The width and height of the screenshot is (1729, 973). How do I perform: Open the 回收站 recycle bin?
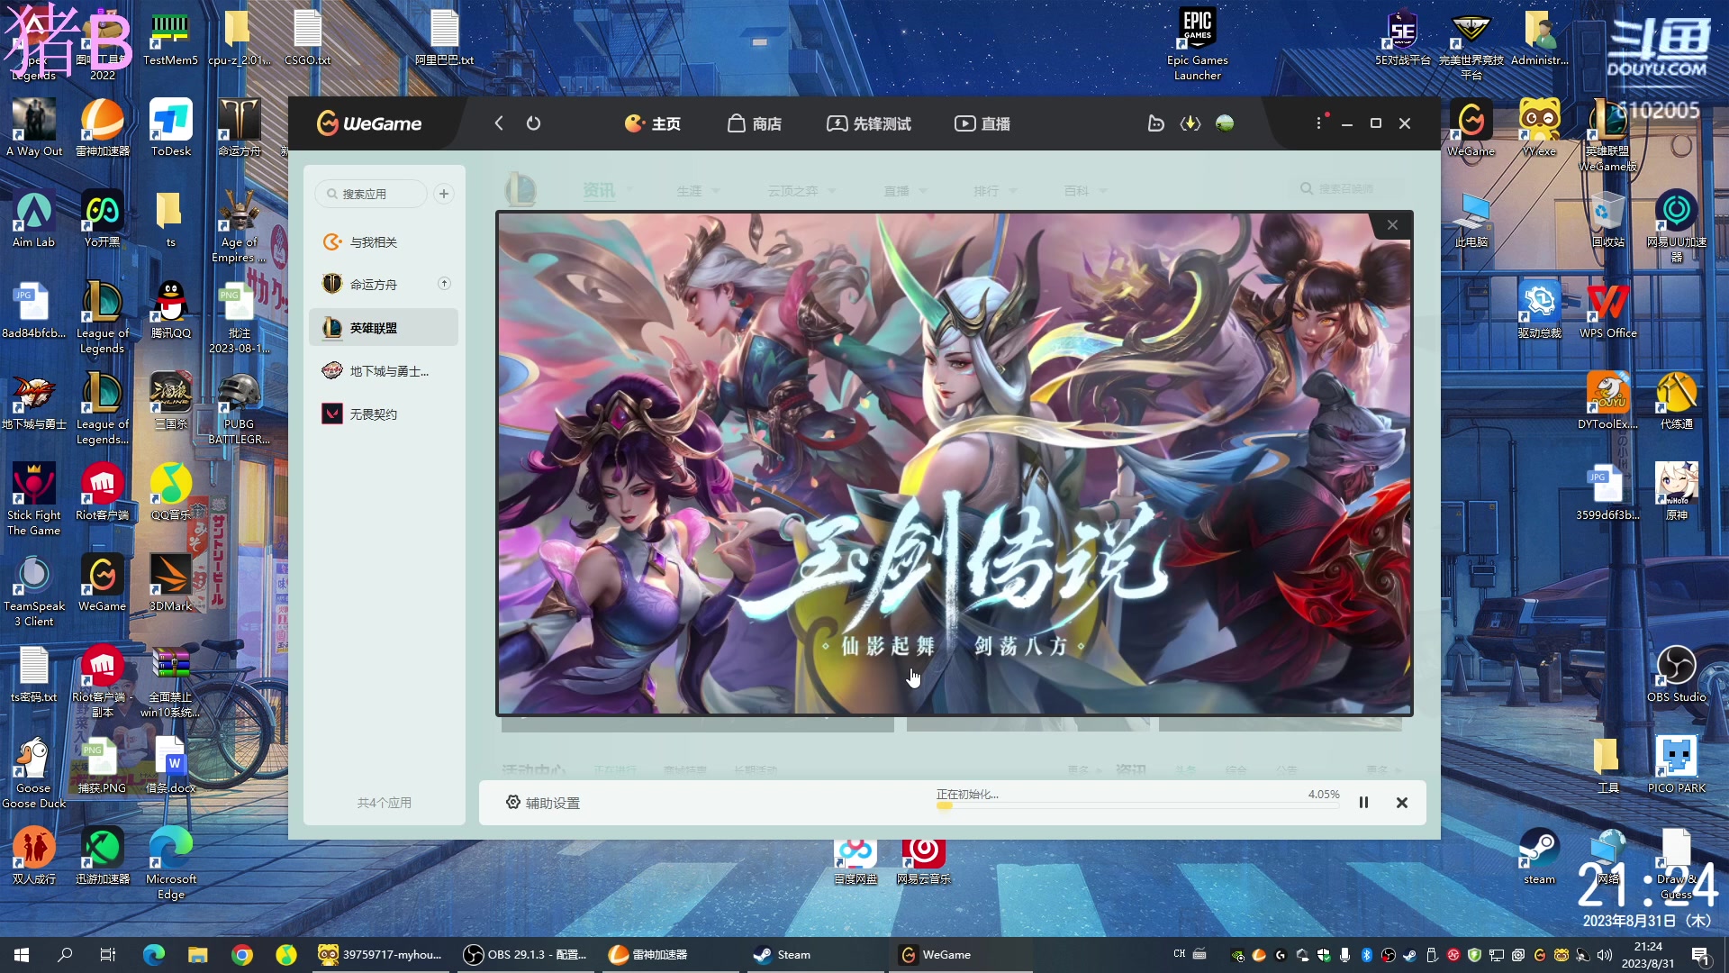click(1607, 219)
